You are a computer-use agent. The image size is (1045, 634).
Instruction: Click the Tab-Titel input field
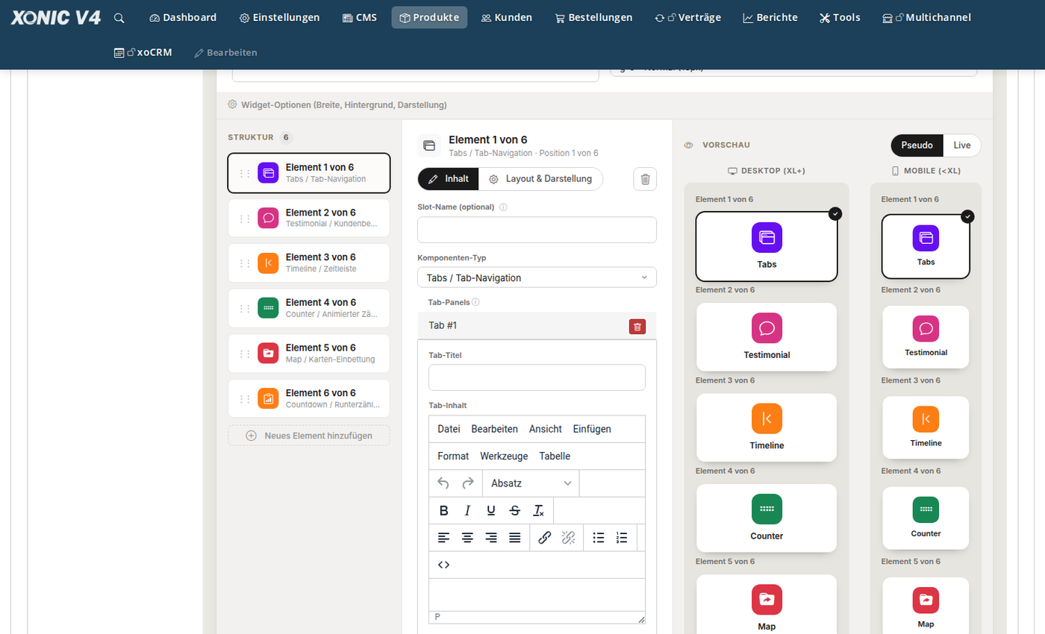pyautogui.click(x=537, y=377)
